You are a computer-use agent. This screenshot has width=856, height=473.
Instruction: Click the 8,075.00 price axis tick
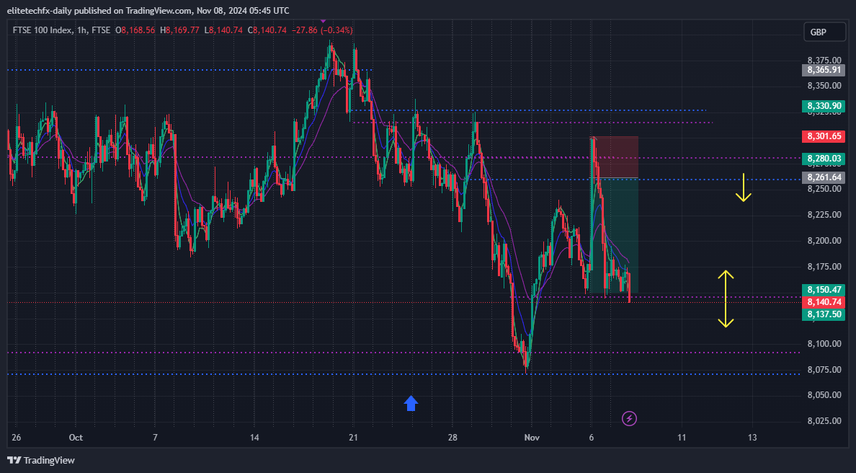click(824, 370)
